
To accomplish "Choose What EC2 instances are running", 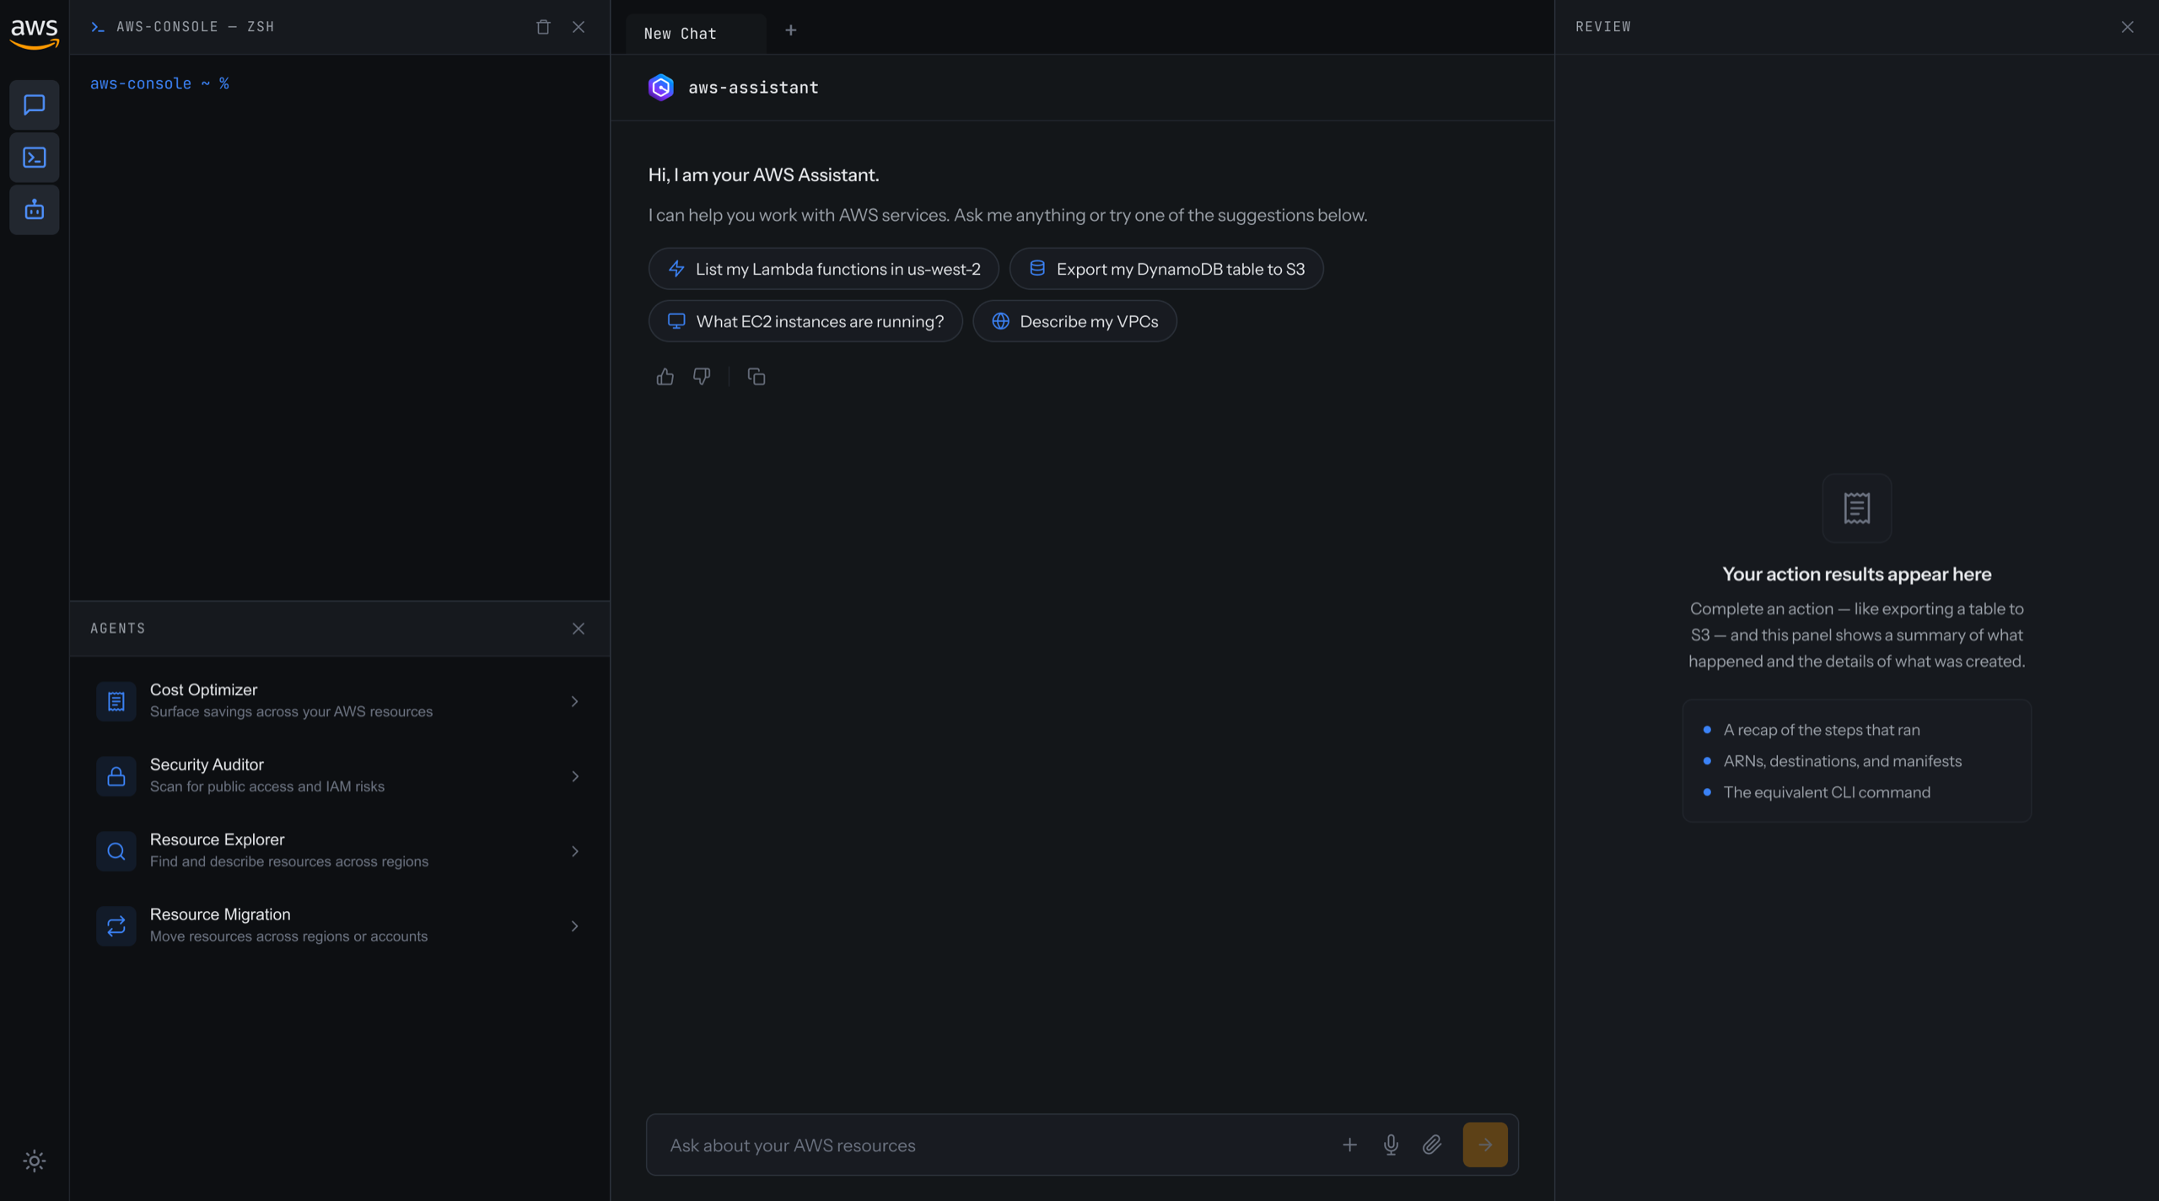I will pos(805,321).
